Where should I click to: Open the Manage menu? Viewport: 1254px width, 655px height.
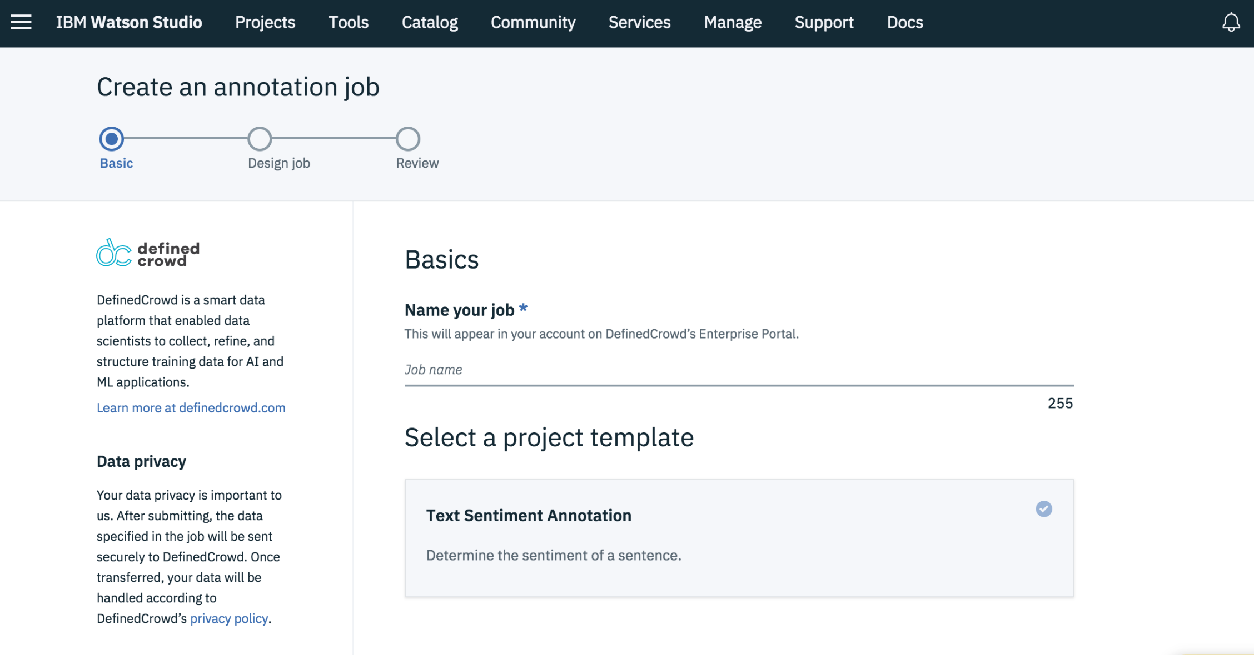pos(733,22)
